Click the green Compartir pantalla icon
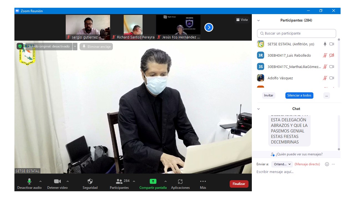The width and height of the screenshot is (355, 199). coord(153,181)
